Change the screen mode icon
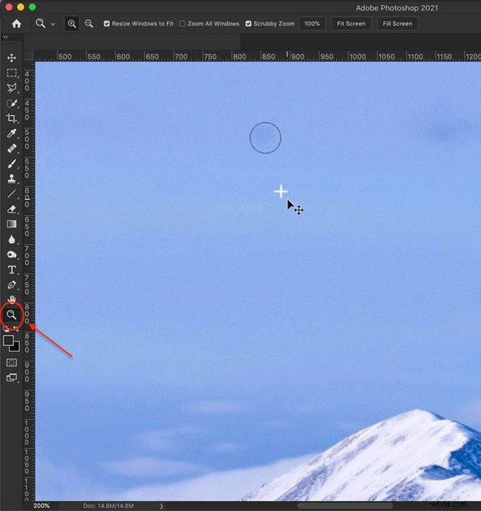481x511 pixels. pos(12,377)
